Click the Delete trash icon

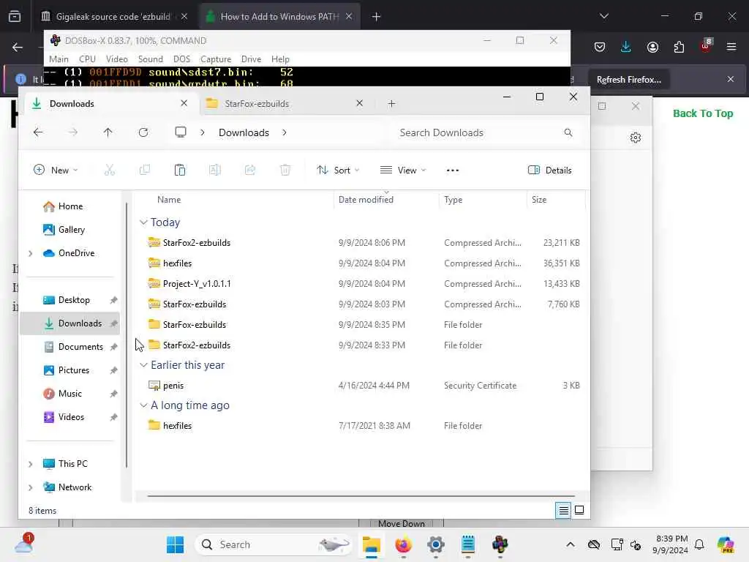point(285,170)
